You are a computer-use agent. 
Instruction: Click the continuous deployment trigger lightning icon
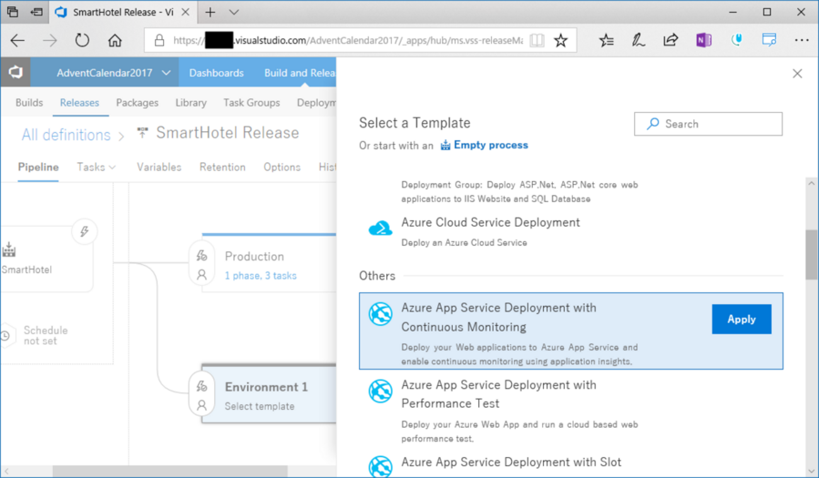pyautogui.click(x=84, y=231)
